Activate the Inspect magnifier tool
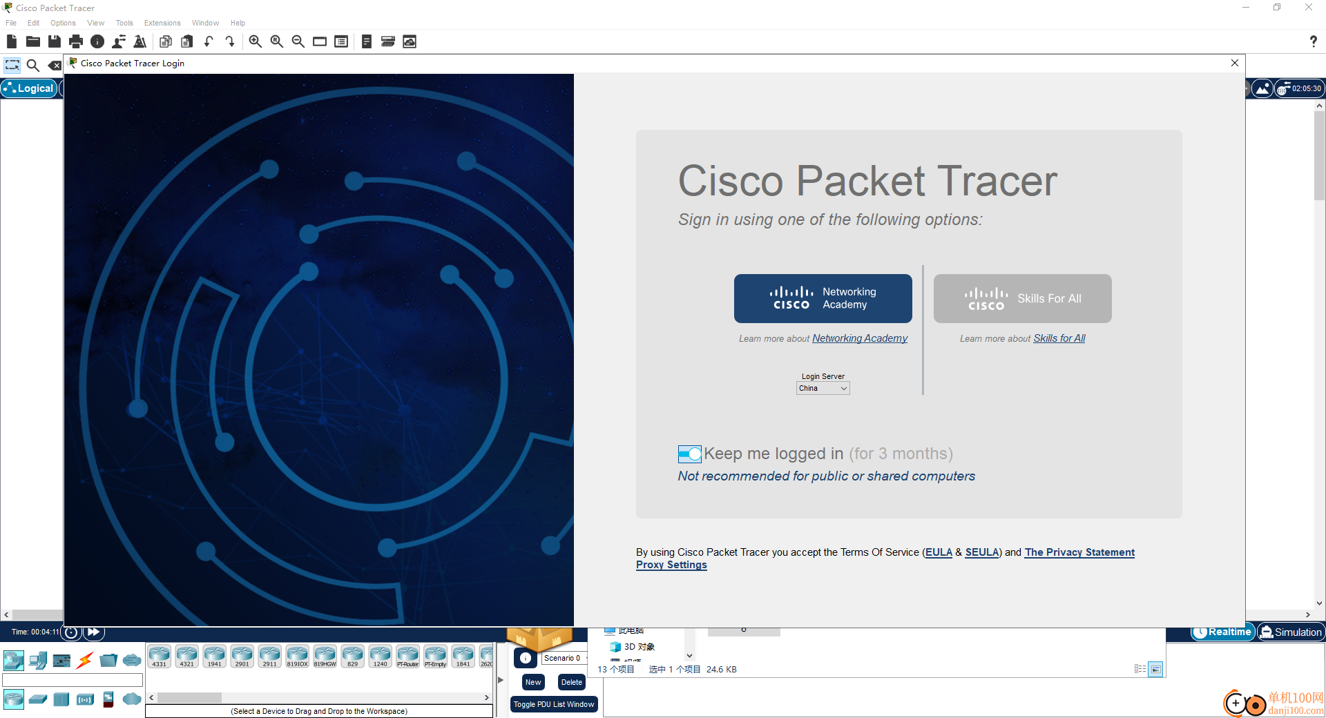The width and height of the screenshot is (1326, 718). coord(32,66)
